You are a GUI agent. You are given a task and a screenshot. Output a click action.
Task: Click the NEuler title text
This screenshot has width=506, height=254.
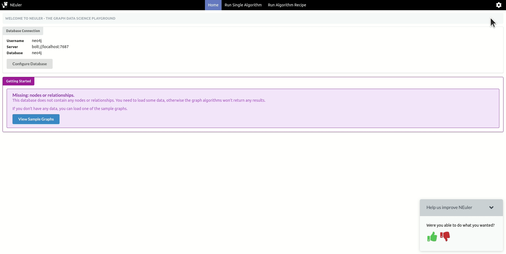click(x=16, y=5)
